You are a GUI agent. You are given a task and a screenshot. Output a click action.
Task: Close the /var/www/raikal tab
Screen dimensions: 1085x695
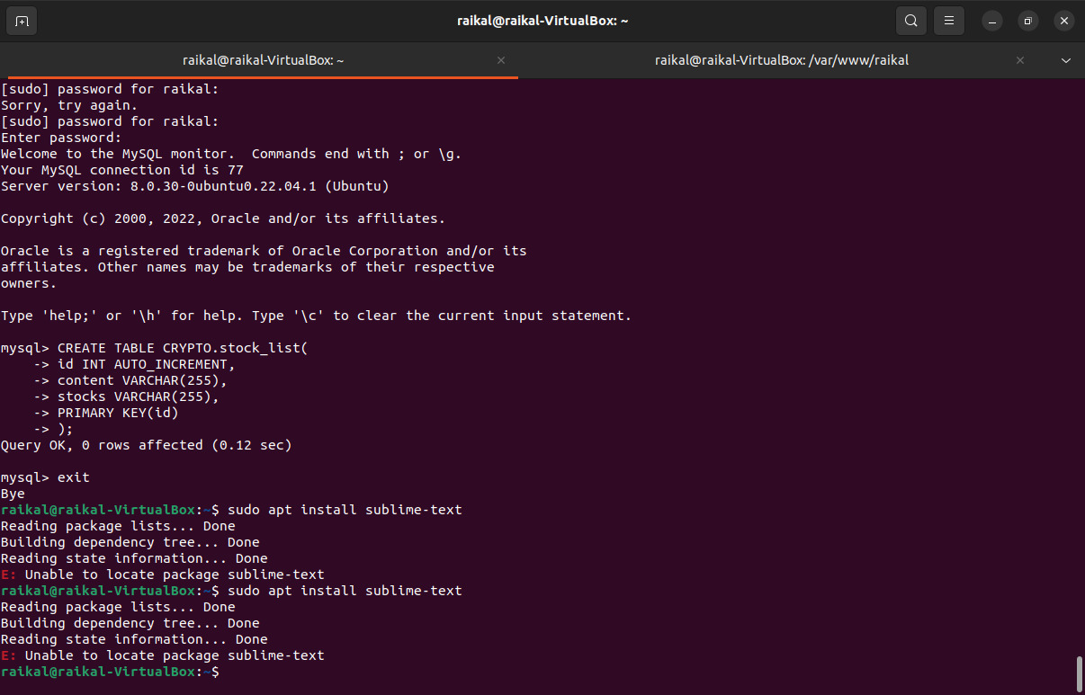pos(1019,60)
